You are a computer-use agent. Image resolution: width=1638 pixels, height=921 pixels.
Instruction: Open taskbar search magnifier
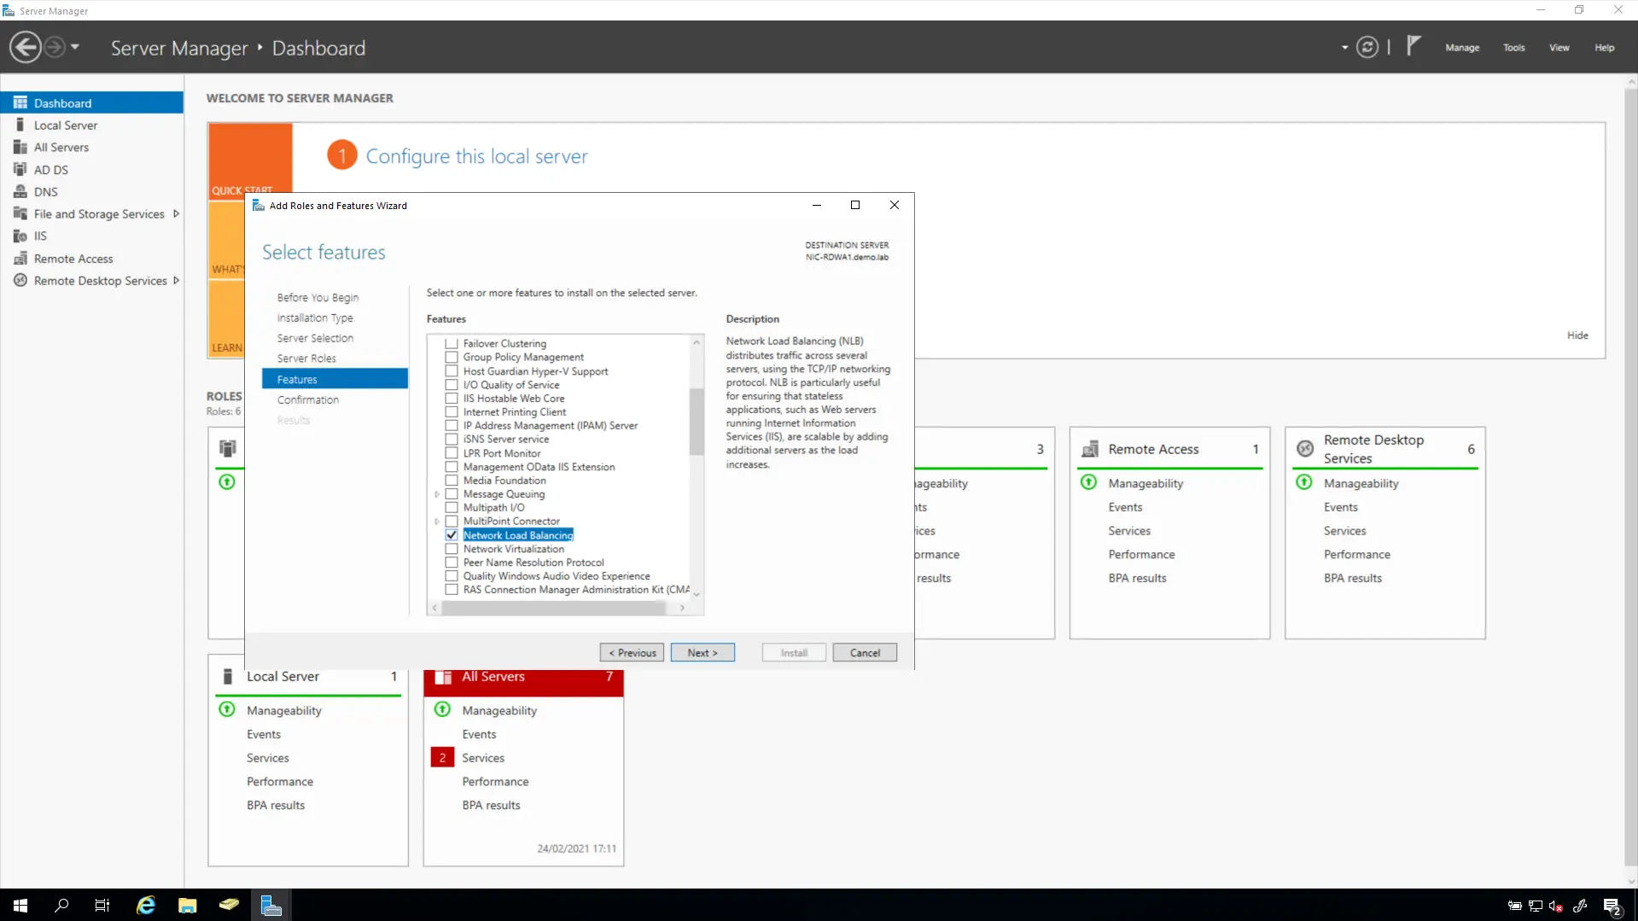pos(61,905)
